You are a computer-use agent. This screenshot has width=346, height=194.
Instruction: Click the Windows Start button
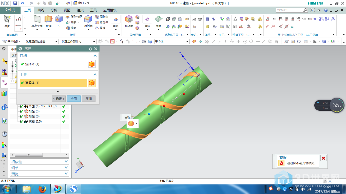pos(6,189)
